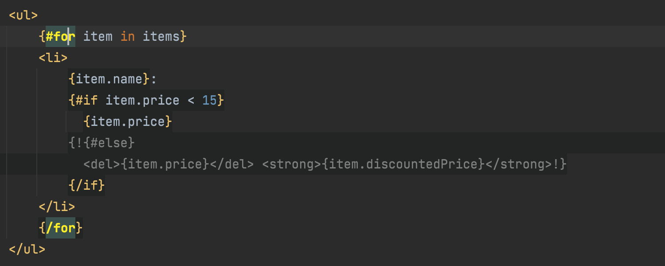This screenshot has height=266, width=665.
Task: Click the comment start marker {!
Action: [x=75, y=143]
